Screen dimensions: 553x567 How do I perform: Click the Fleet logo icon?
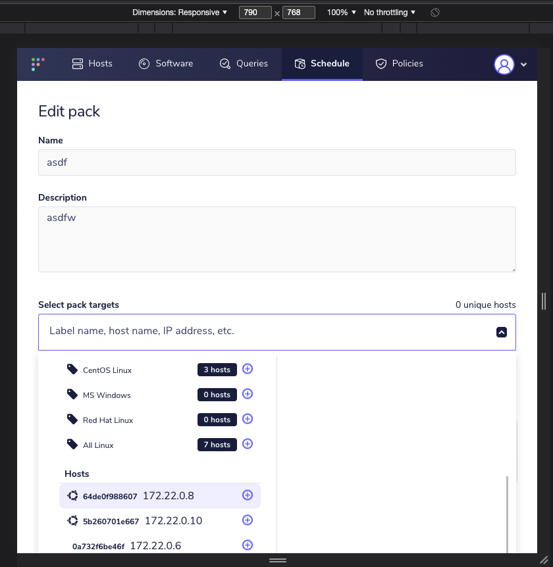pyautogui.click(x=38, y=64)
